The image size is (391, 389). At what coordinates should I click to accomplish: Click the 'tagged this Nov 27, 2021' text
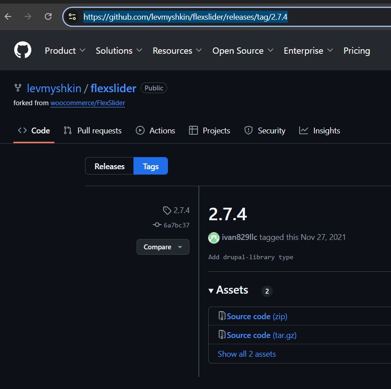click(x=302, y=237)
